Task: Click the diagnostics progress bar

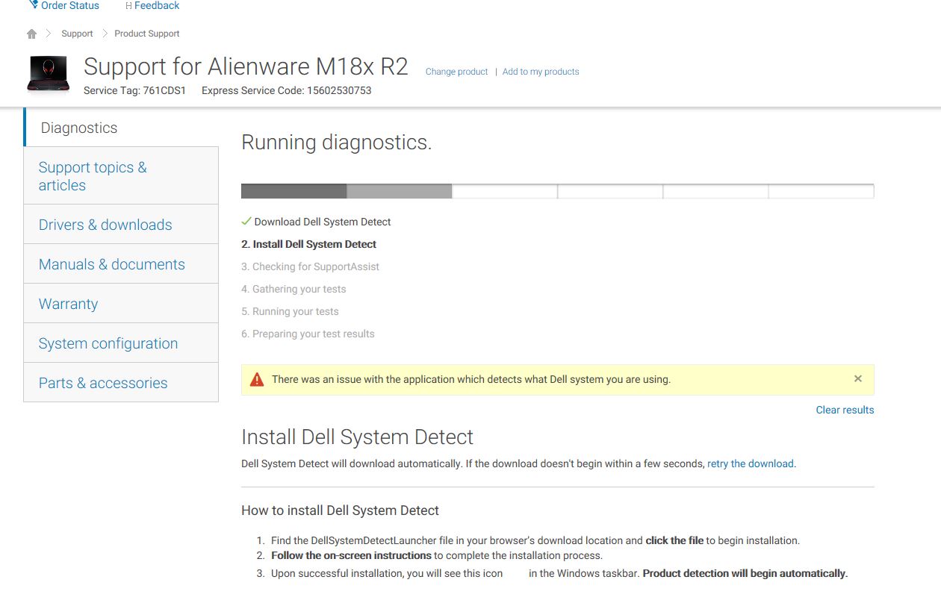Action: point(557,191)
